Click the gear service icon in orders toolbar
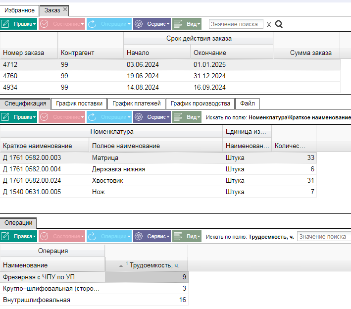 pos(139,24)
